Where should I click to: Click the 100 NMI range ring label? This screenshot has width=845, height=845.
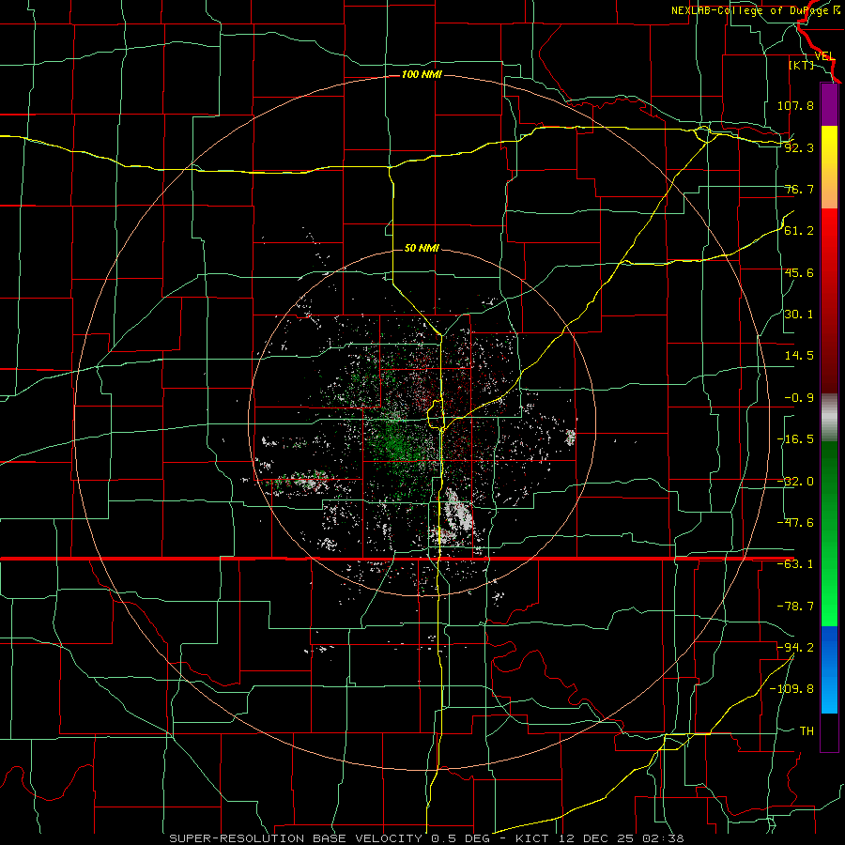tap(422, 74)
